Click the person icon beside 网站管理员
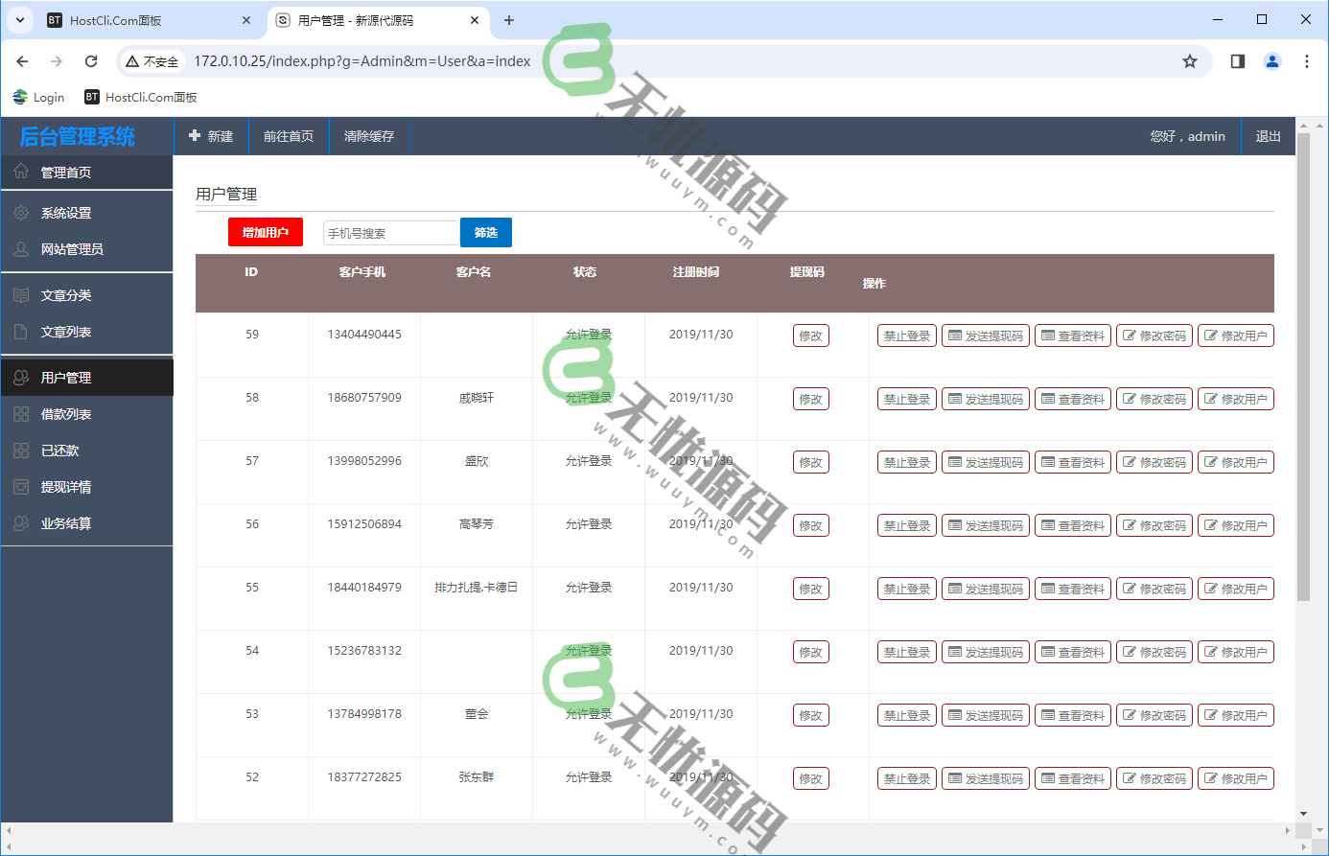This screenshot has height=856, width=1329. pyautogui.click(x=21, y=249)
